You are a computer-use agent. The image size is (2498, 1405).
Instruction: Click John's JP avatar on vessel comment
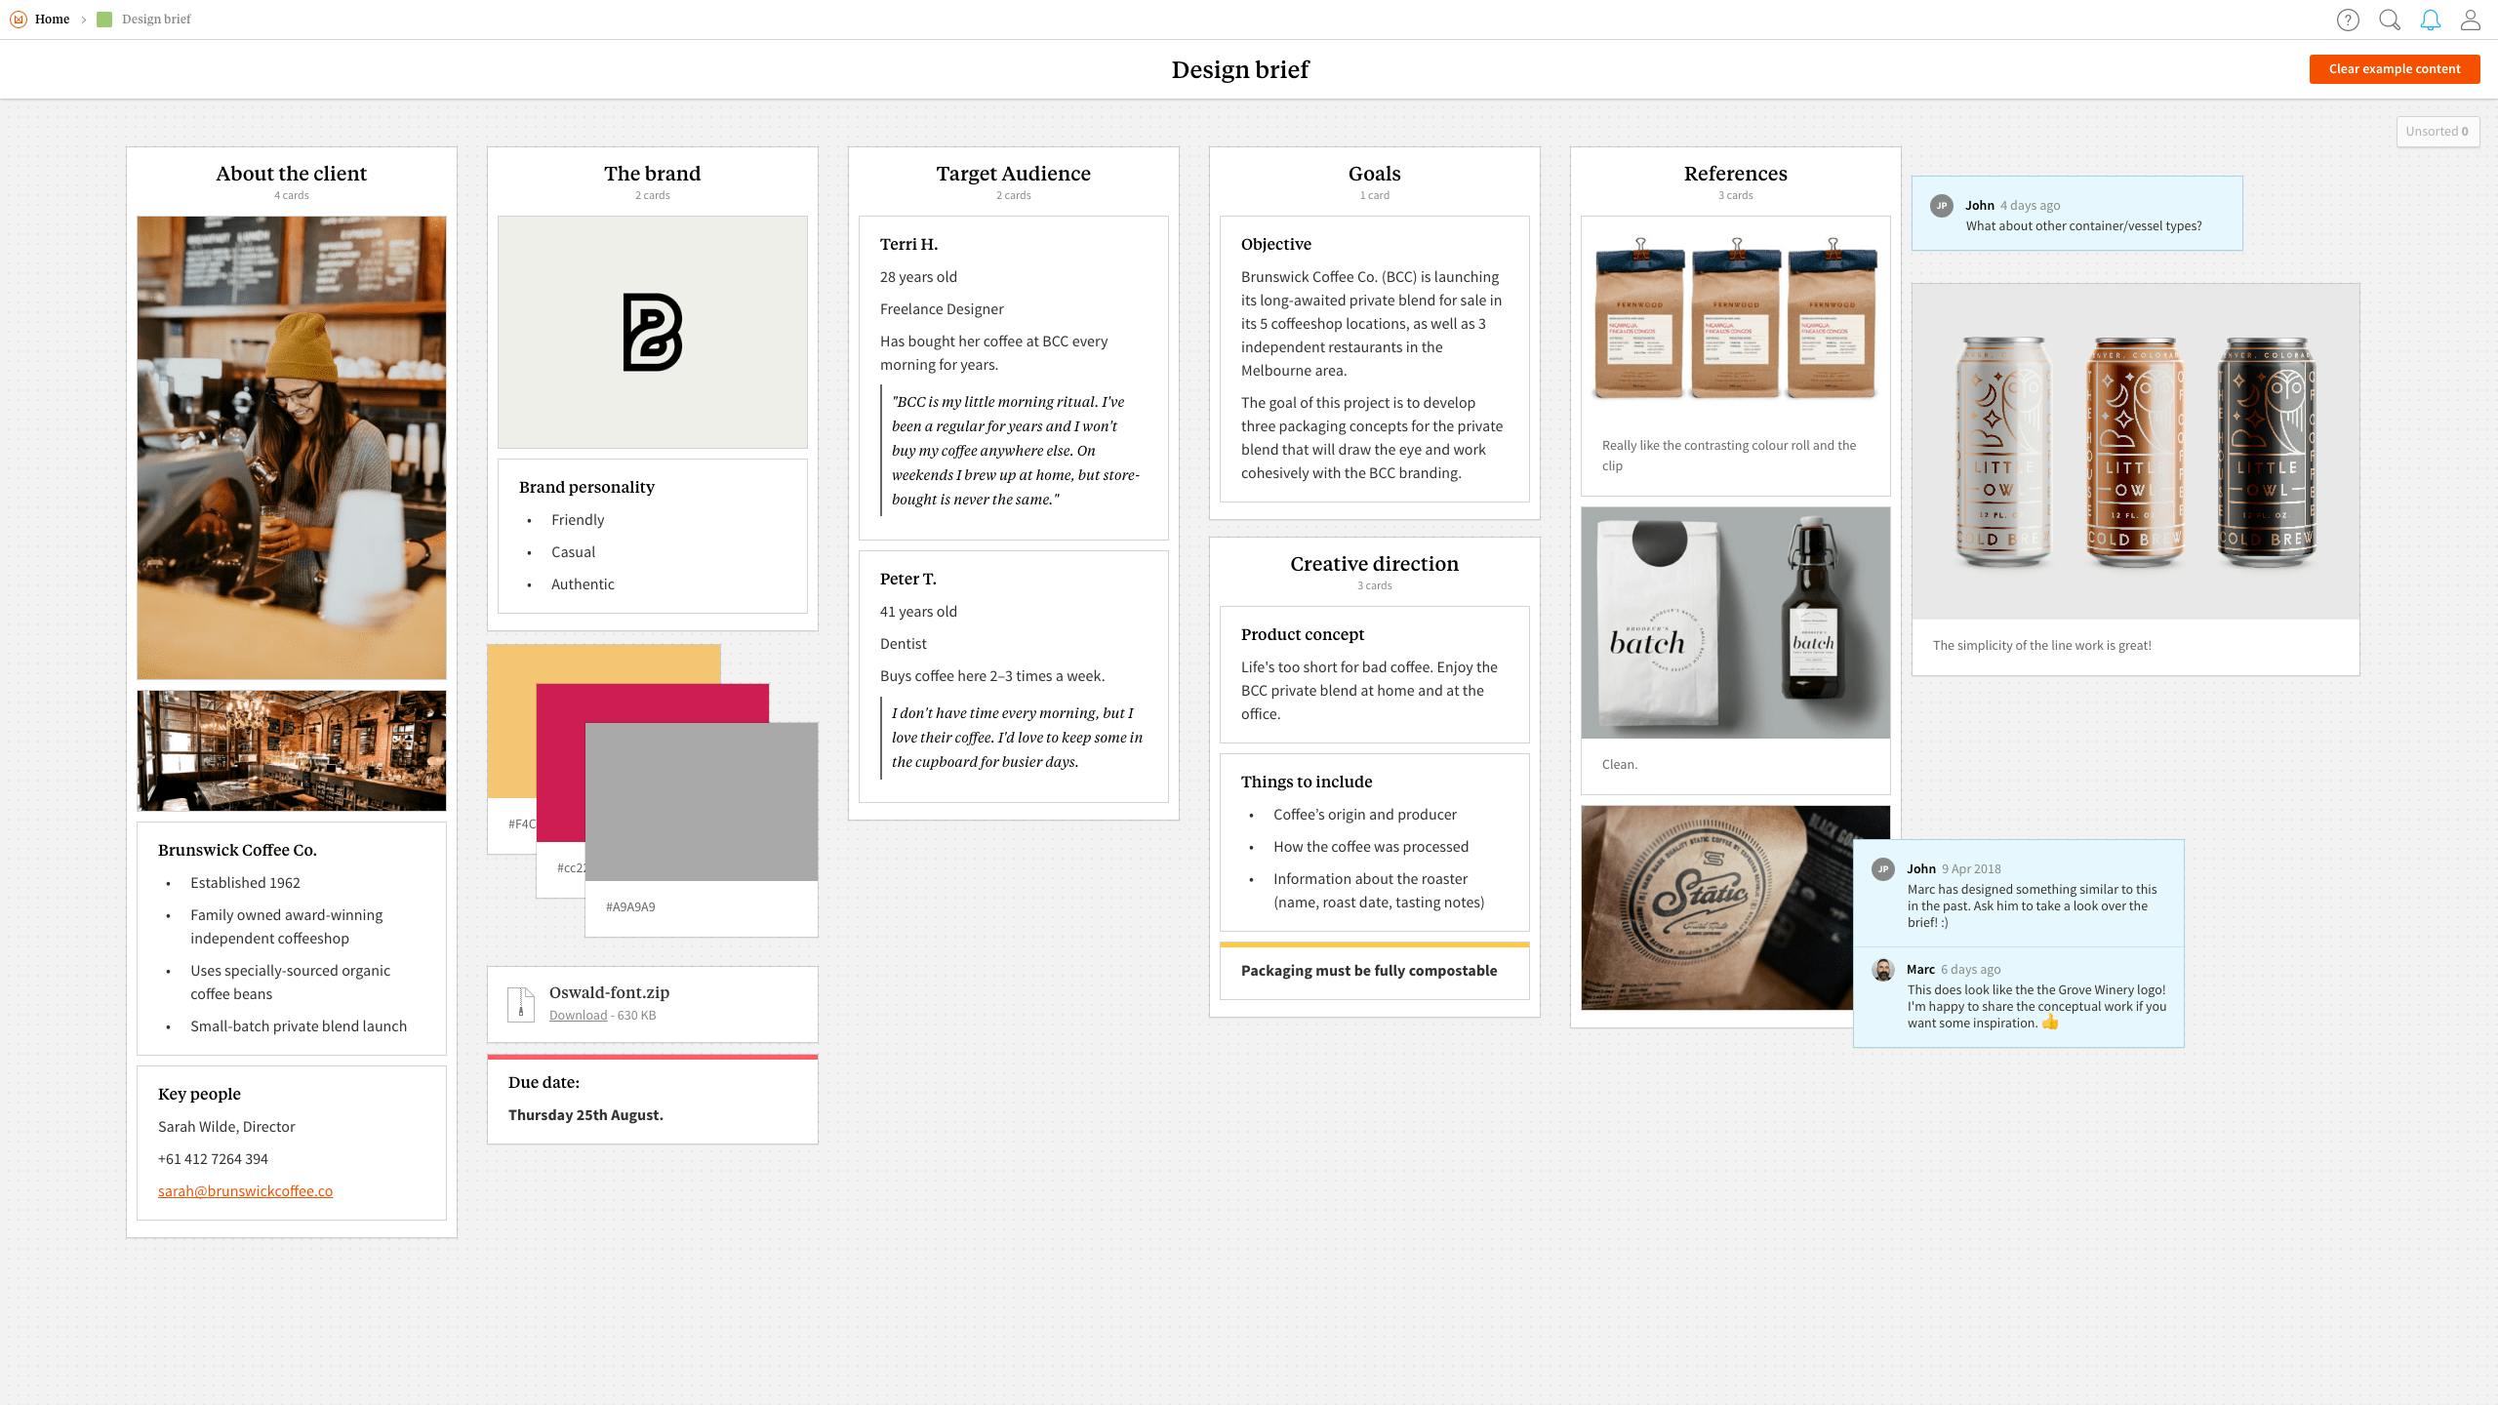(1942, 205)
